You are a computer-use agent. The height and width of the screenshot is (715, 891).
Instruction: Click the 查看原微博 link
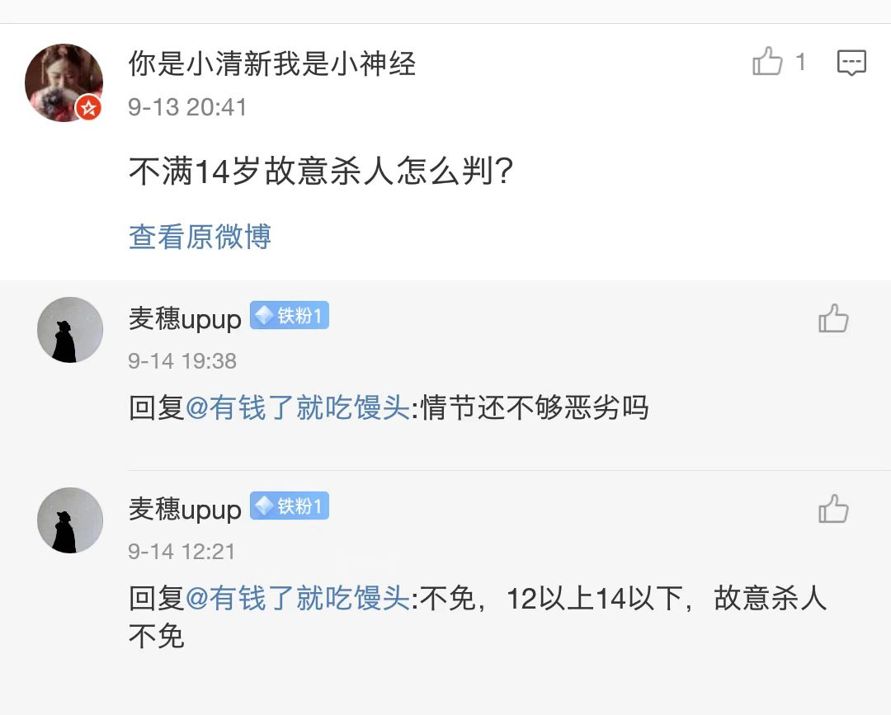click(x=200, y=237)
